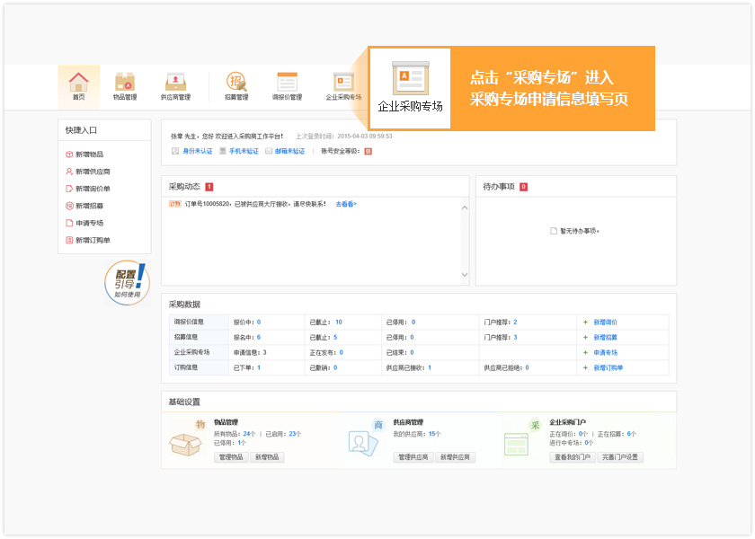This screenshot has width=755, height=539.
Task: Open the 去看看> link for order 10005820
Action: [x=346, y=204]
